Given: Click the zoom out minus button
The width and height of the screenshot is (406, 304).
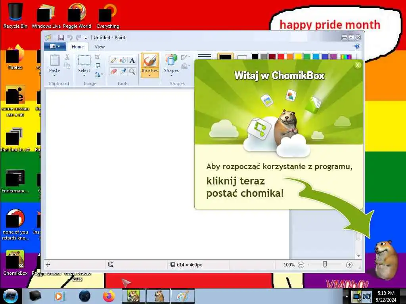Looking at the screenshot, I should 301,265.
